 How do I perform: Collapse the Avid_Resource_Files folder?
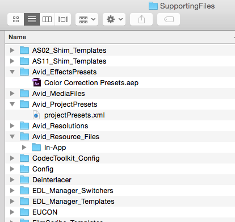12,137
